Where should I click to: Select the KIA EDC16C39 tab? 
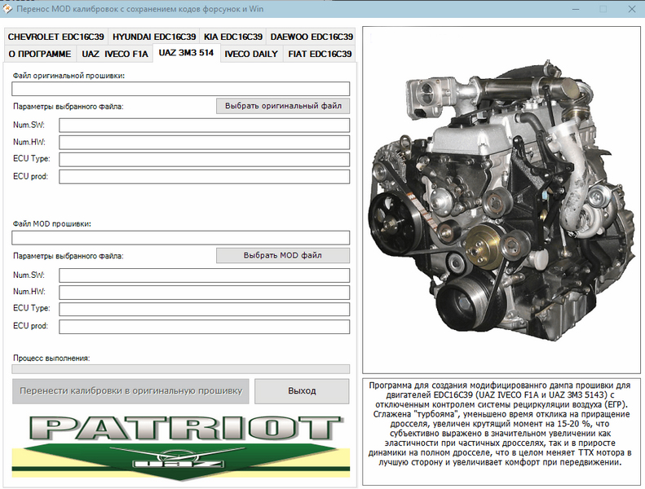tap(233, 37)
